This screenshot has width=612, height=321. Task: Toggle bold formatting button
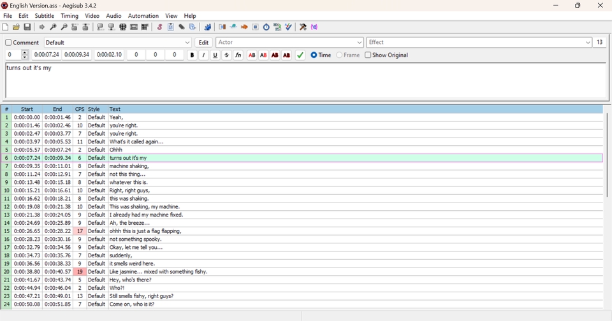point(192,55)
